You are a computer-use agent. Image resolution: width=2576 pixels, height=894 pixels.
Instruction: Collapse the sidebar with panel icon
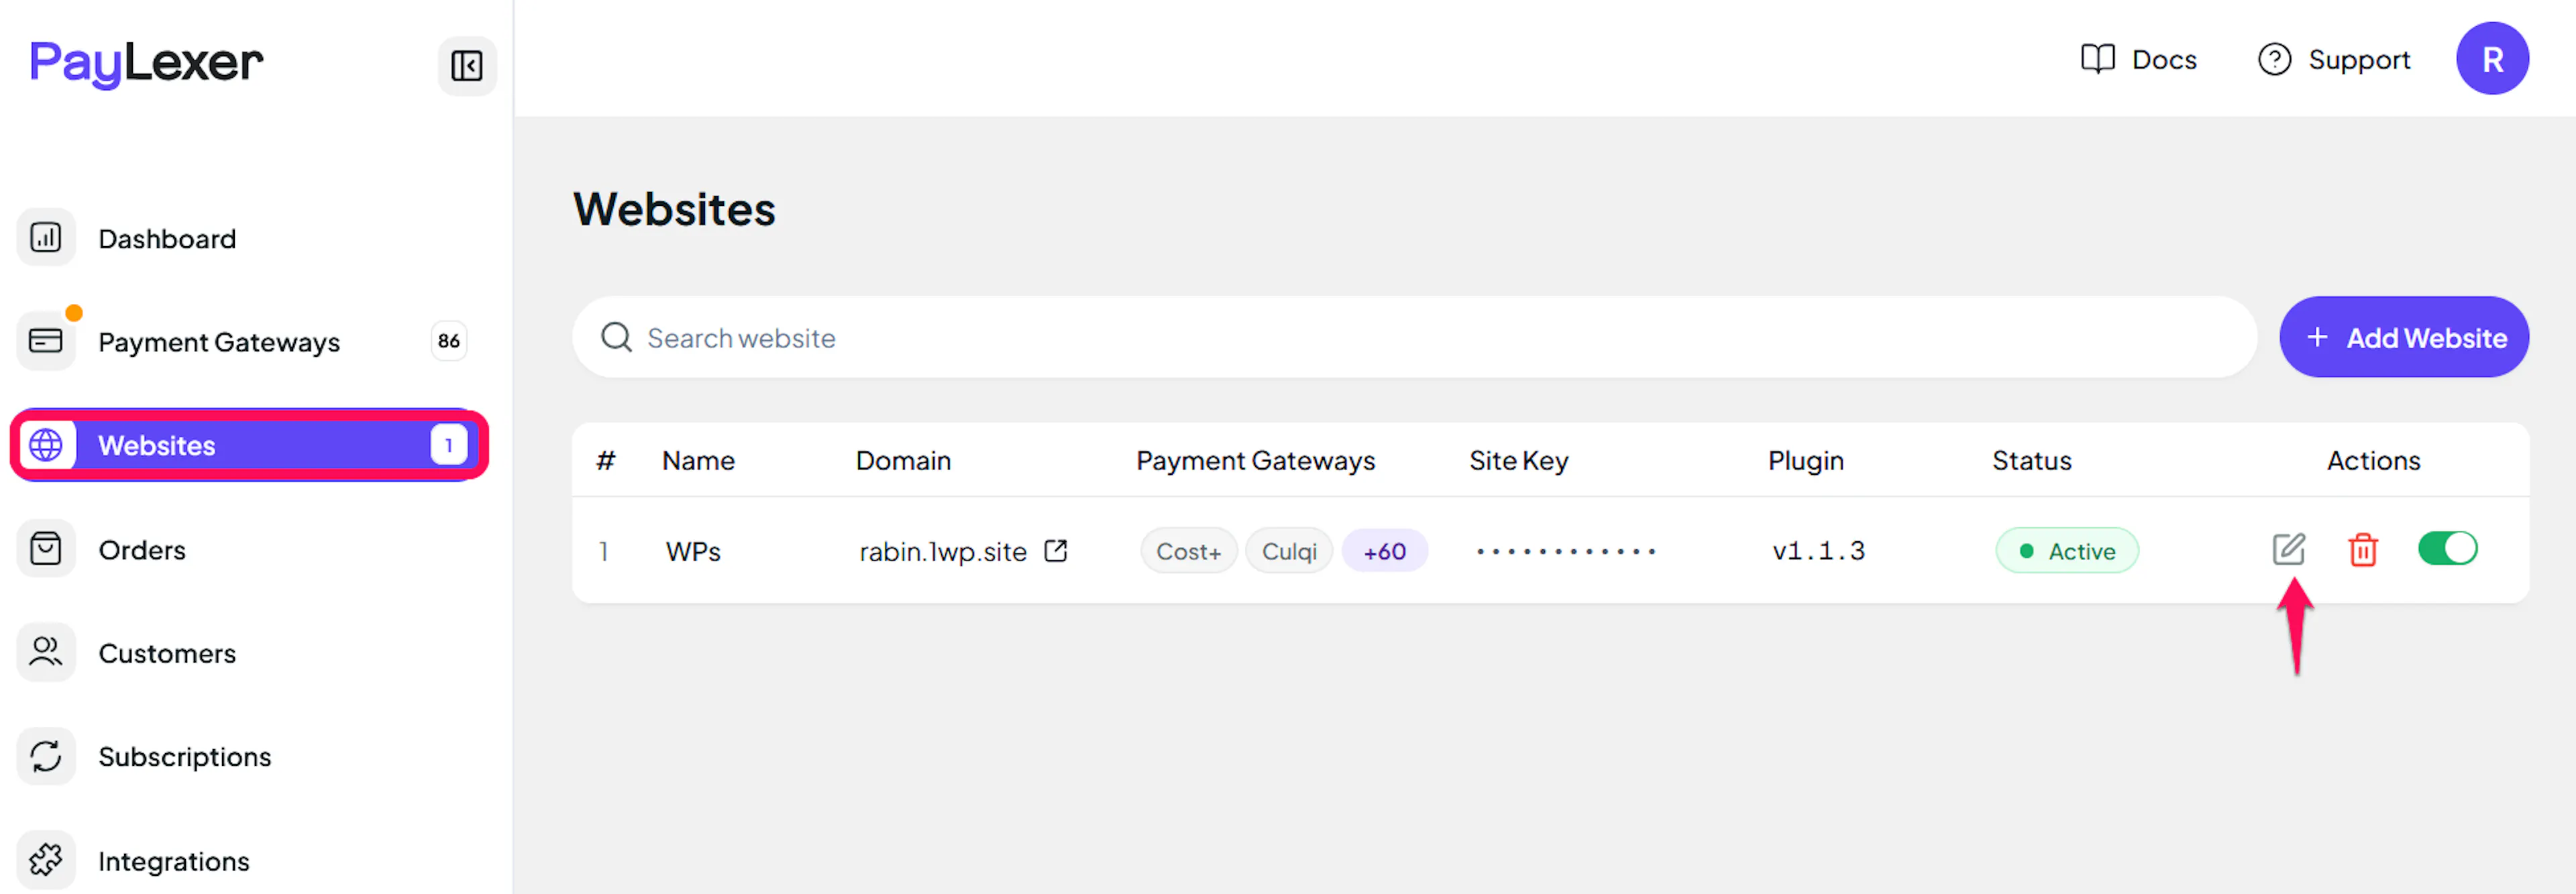[x=466, y=66]
